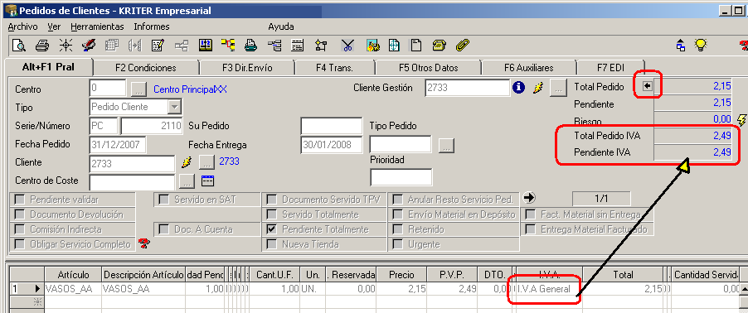Enable the Urgente checkbox

[x=397, y=244]
